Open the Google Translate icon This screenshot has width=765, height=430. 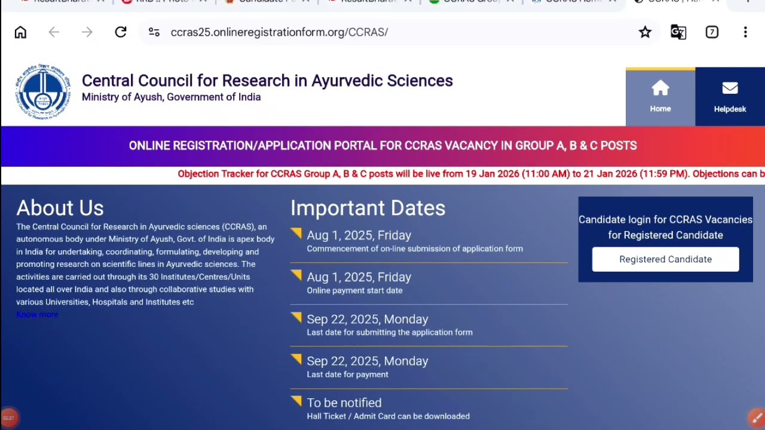coord(678,32)
